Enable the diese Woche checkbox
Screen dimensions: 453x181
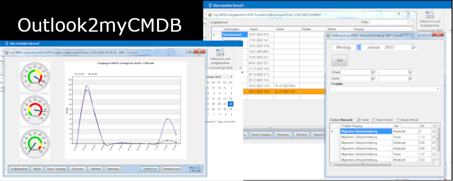(373, 120)
